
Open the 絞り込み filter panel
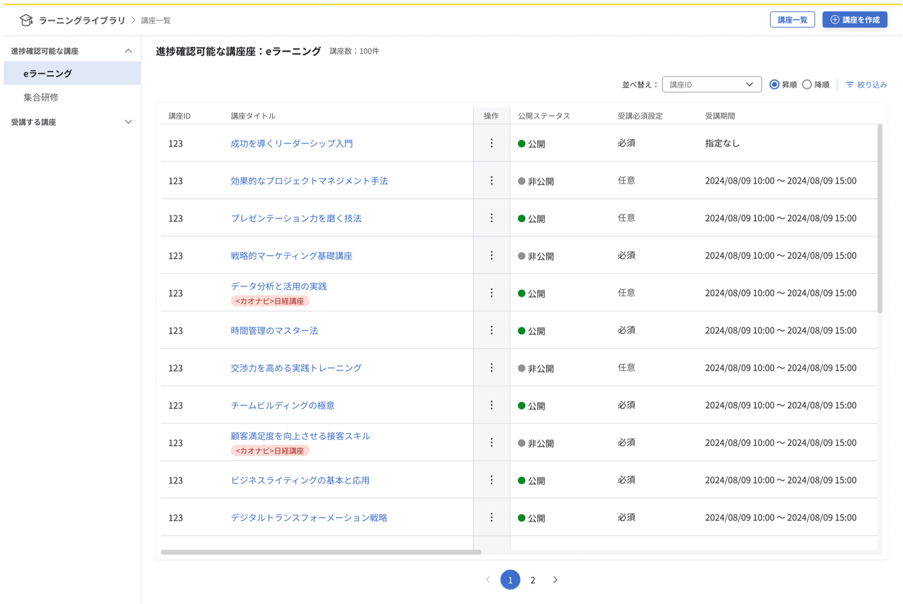(866, 84)
